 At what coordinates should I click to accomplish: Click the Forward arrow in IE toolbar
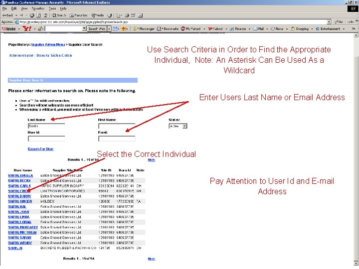[x=21, y=15]
